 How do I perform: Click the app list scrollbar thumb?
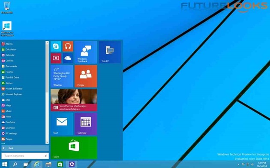pos(47,69)
